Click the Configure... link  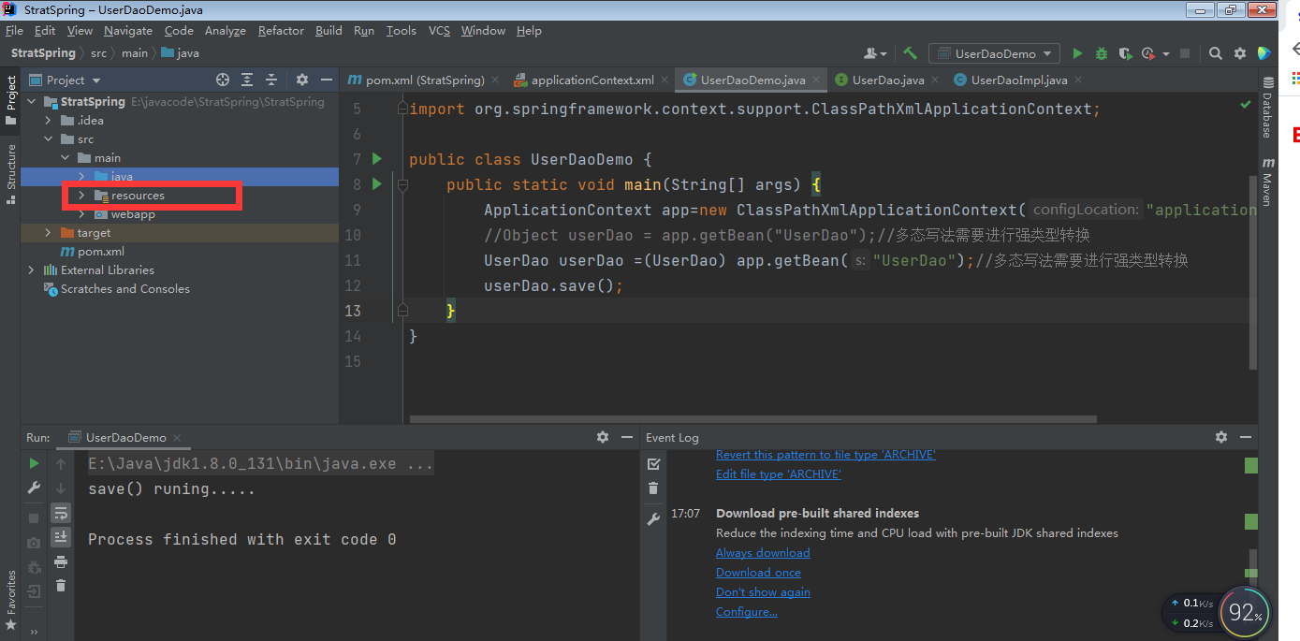(x=747, y=612)
